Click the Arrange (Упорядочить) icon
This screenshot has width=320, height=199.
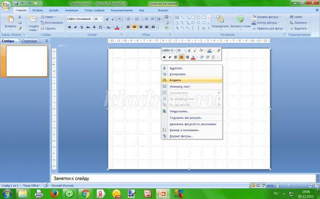[220, 19]
